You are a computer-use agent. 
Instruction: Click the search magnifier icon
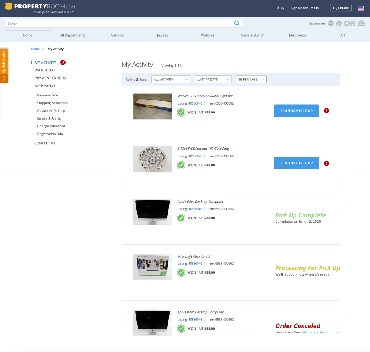(x=236, y=23)
